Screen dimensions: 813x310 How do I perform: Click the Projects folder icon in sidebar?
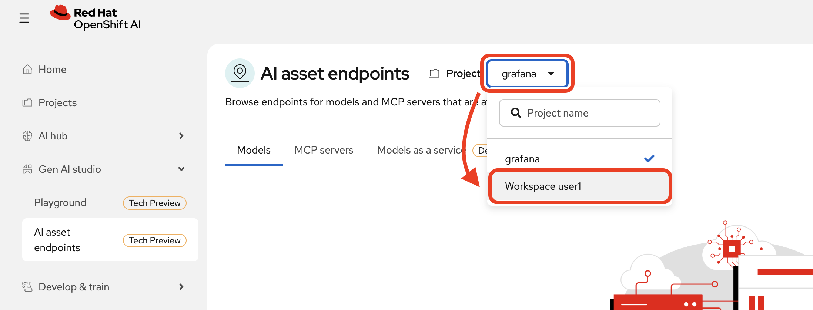27,102
